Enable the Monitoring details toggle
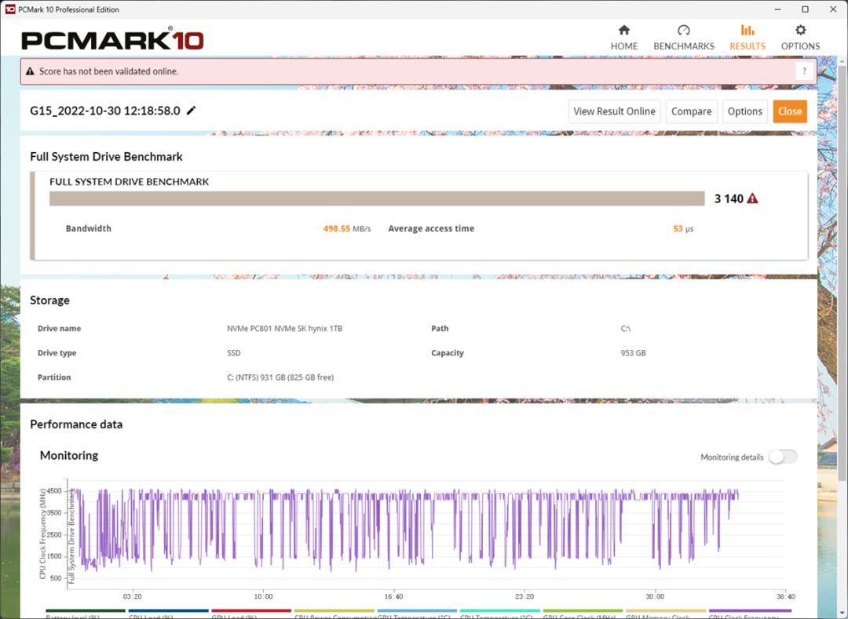 [x=783, y=457]
